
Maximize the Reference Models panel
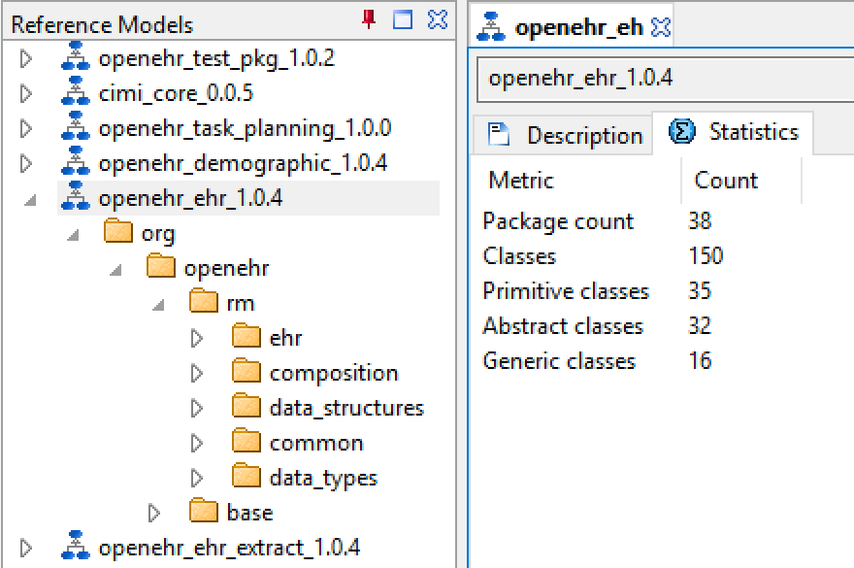tap(403, 19)
